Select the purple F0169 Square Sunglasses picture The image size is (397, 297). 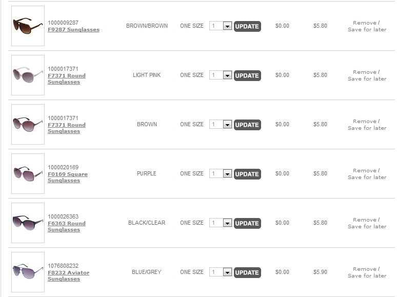click(x=28, y=173)
